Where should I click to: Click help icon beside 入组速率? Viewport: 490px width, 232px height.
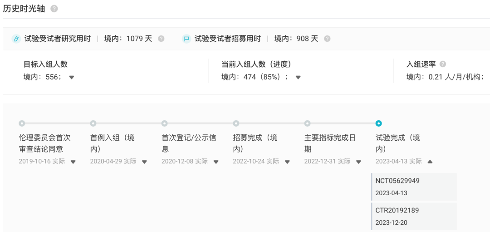(x=442, y=64)
